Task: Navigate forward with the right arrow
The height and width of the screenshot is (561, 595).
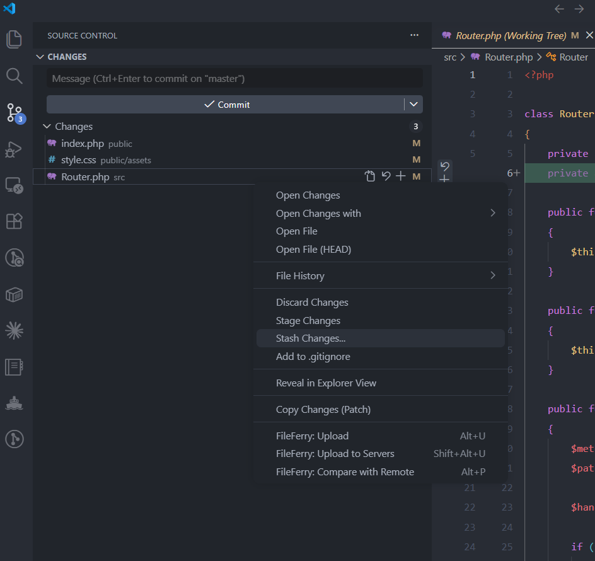Action: [x=579, y=9]
